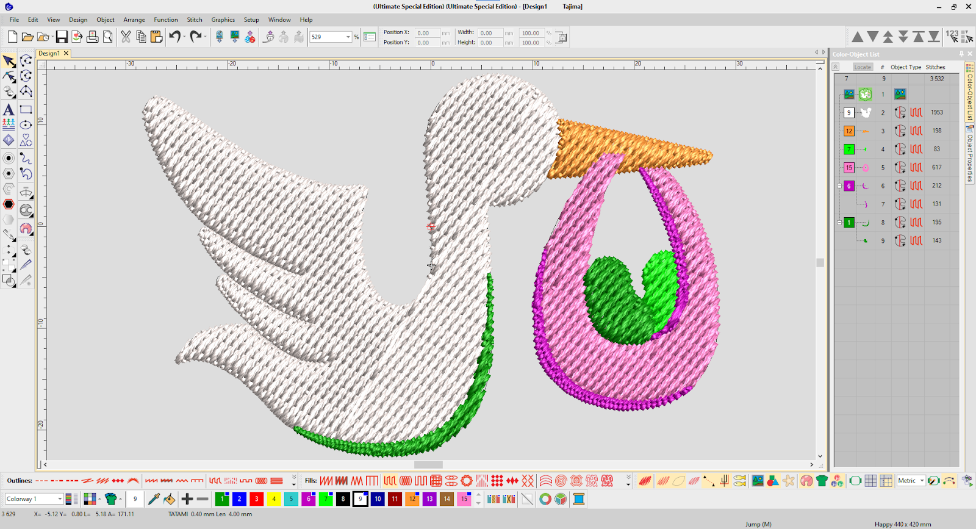Collapse color 6 group in object list
Viewport: 976px width, 529px height.
coord(839,185)
